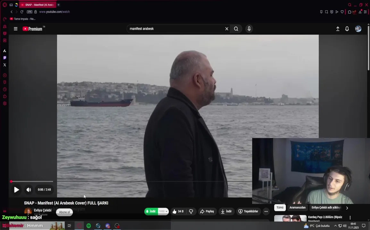Screen dimensions: 370x230
Task: Open the player (play arrow) toolbar icon
Action: click(x=337, y=12)
